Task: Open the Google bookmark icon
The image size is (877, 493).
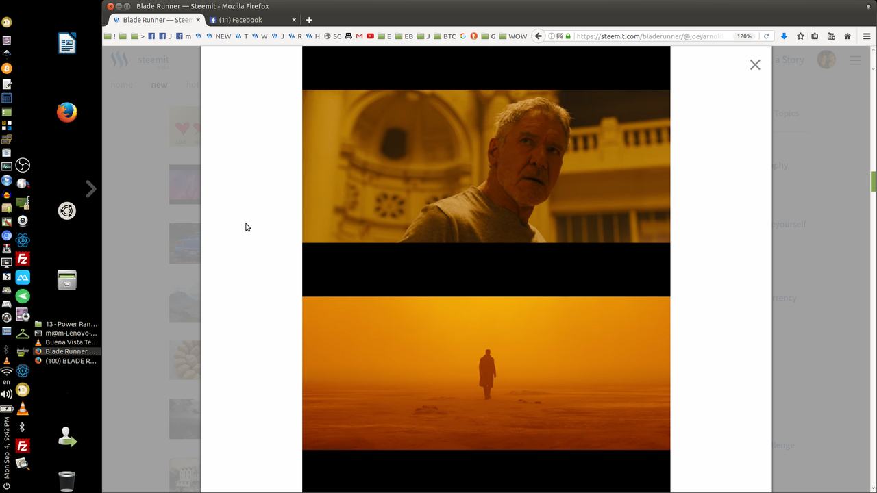Action: (x=462, y=36)
